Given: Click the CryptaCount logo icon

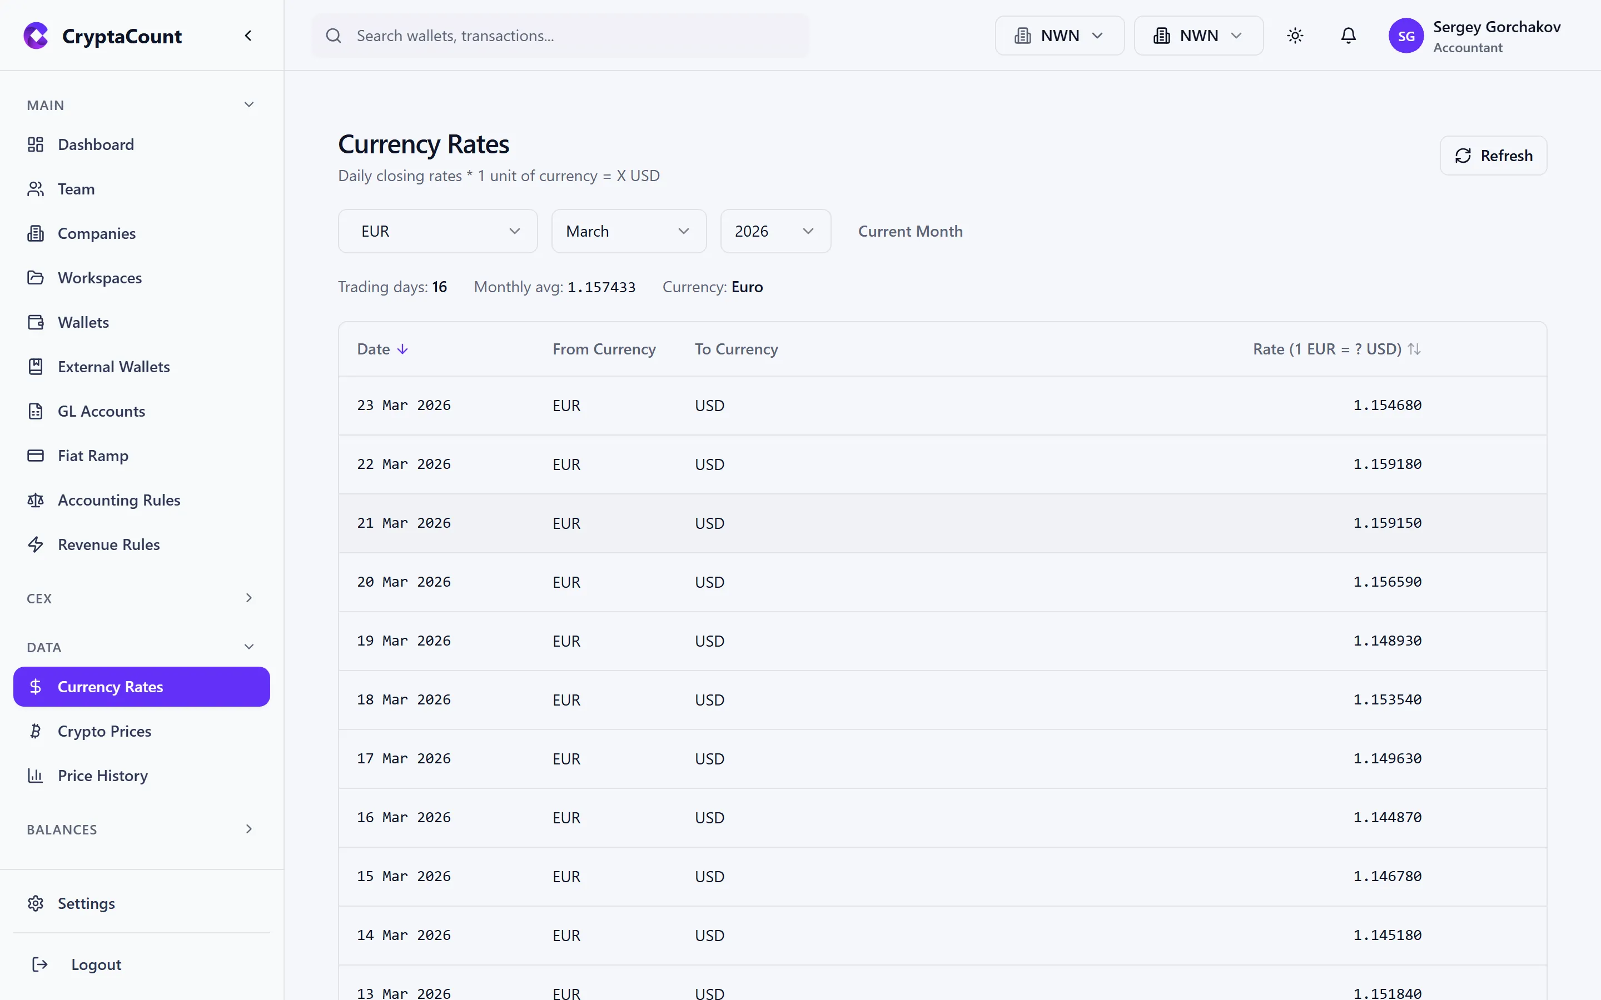Looking at the screenshot, I should 36,36.
